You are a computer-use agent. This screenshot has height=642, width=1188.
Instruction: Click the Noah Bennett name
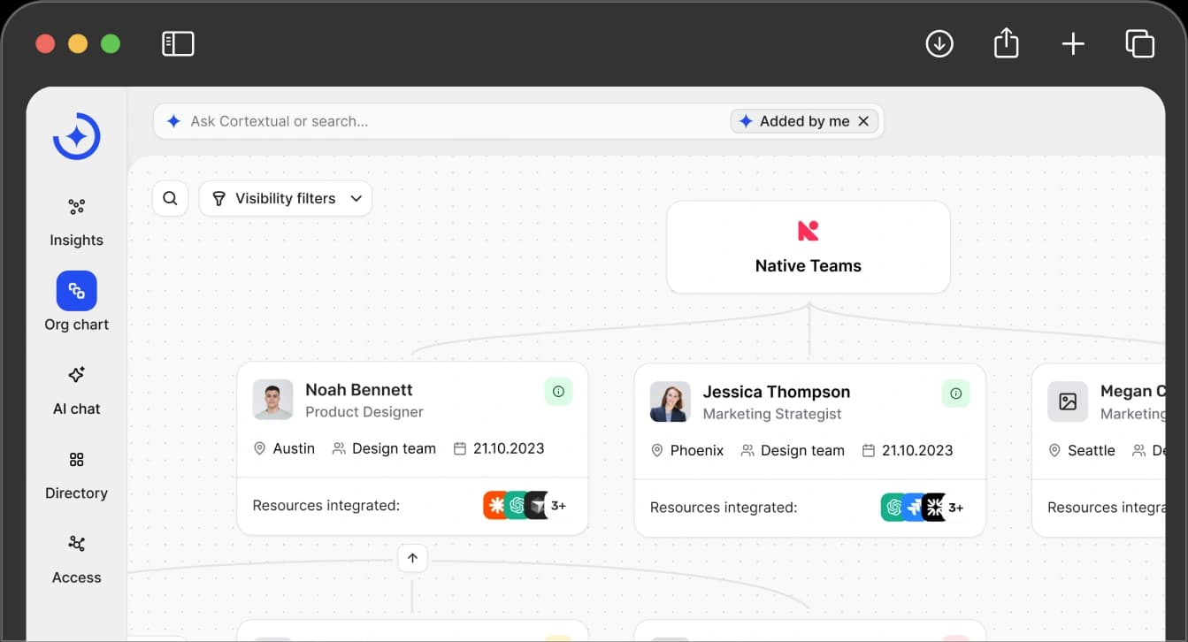point(359,389)
